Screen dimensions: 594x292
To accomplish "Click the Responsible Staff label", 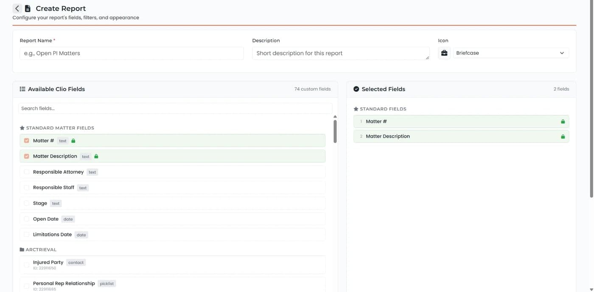I will 53,187.
